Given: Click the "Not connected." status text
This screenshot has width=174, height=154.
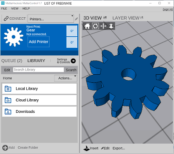Looking at the screenshot, I should 36,34.
